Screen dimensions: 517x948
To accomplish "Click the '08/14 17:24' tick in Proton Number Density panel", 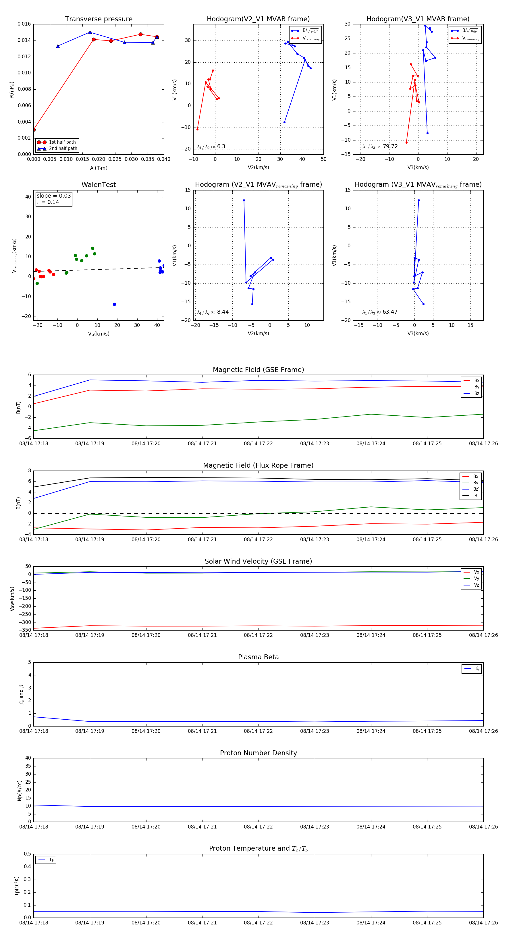I will tap(371, 827).
